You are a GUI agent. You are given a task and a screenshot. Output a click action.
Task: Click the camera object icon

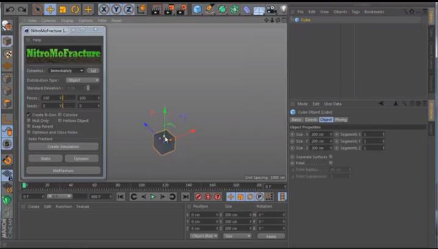[x=271, y=10]
